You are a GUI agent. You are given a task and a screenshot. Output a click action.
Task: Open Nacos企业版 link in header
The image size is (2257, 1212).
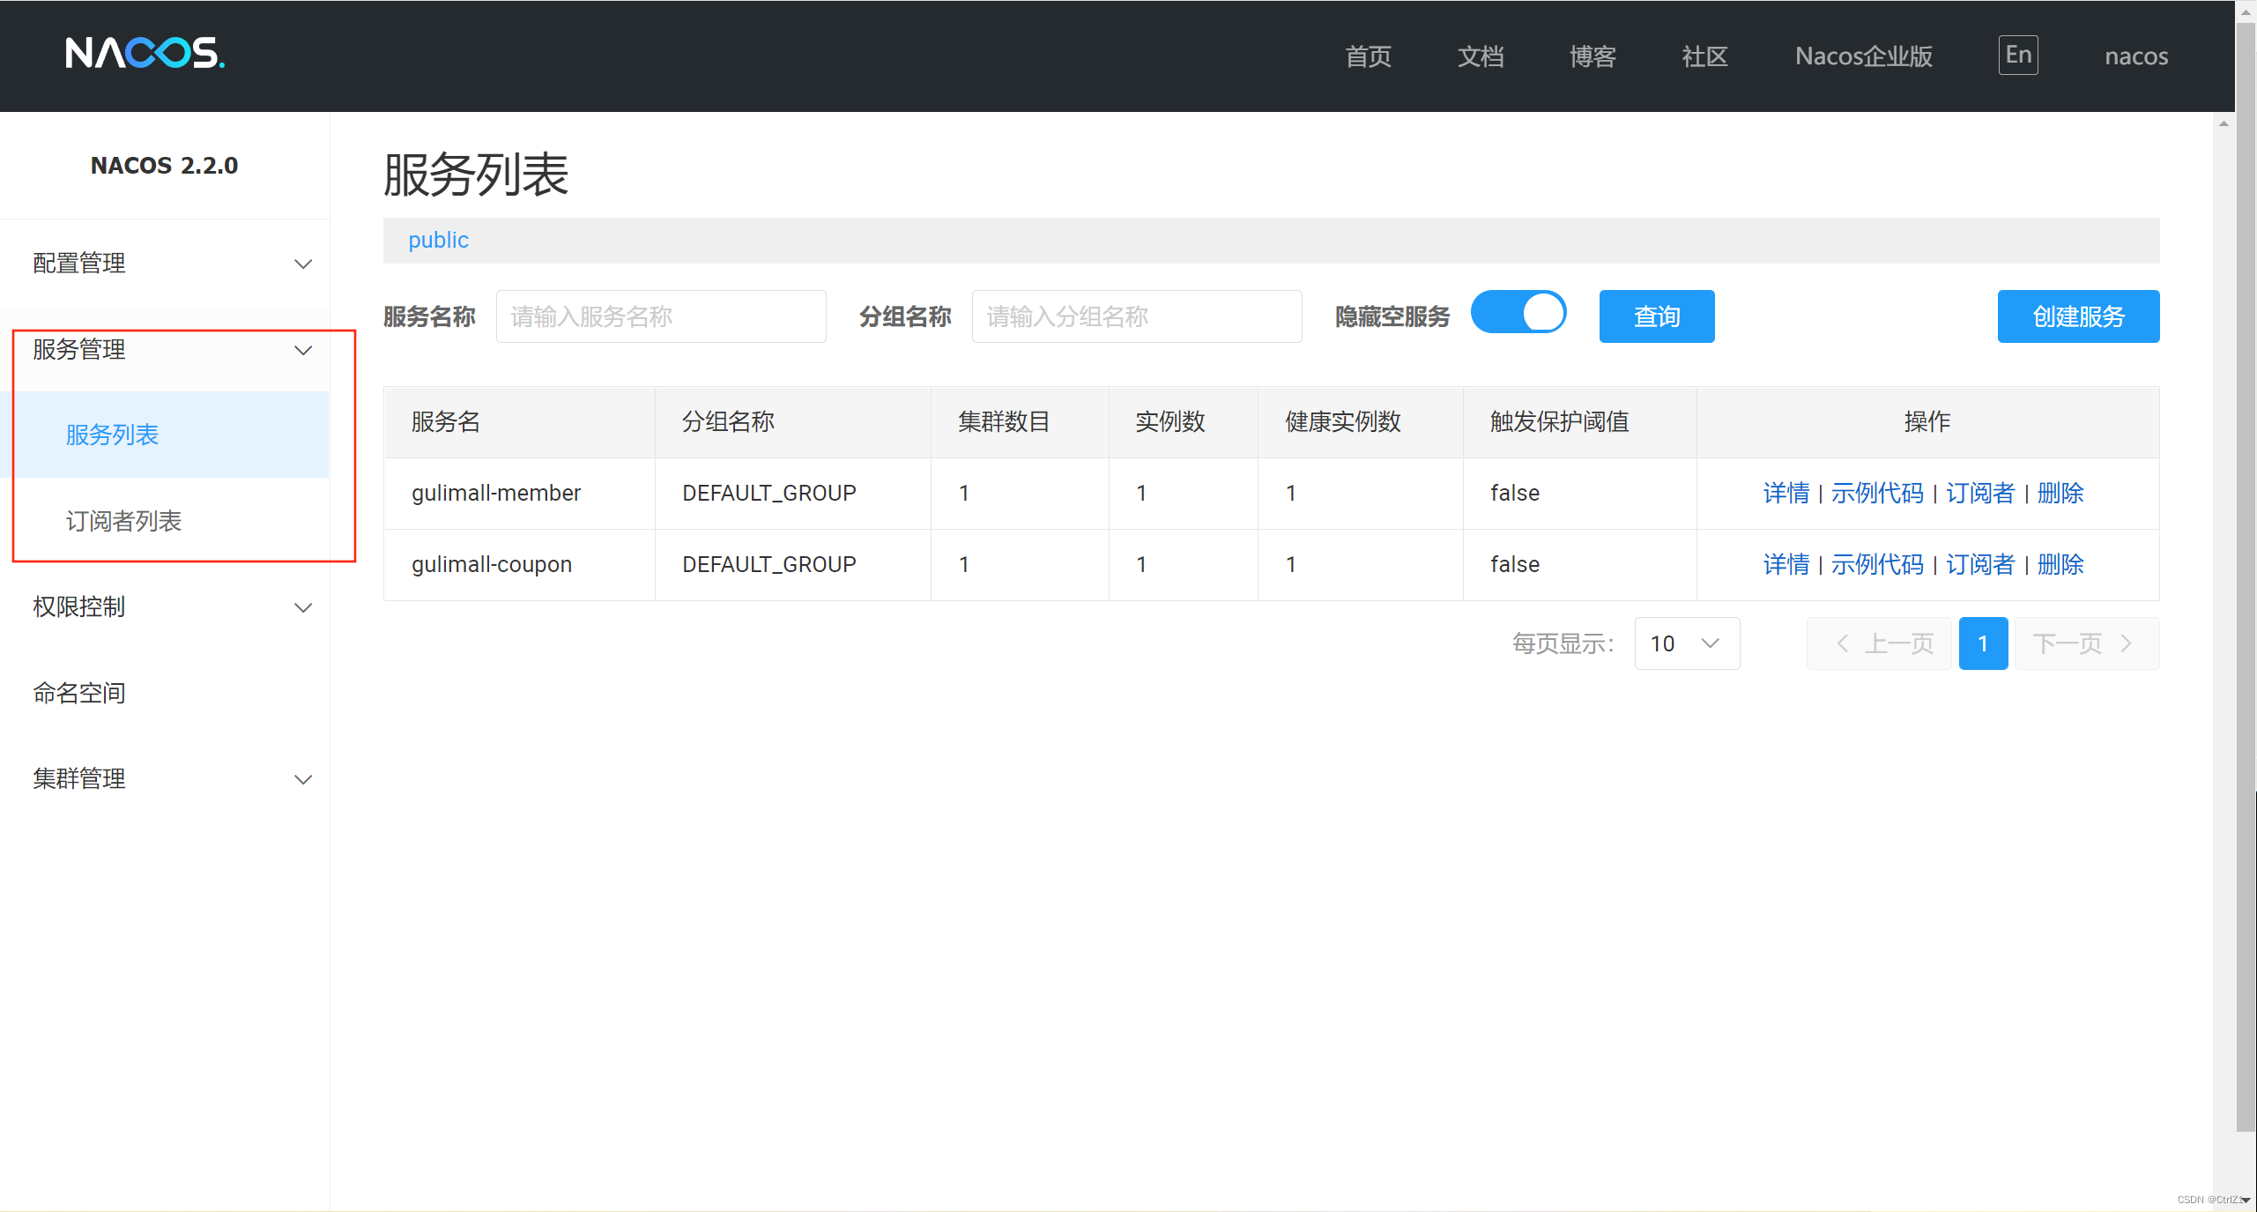[1864, 56]
